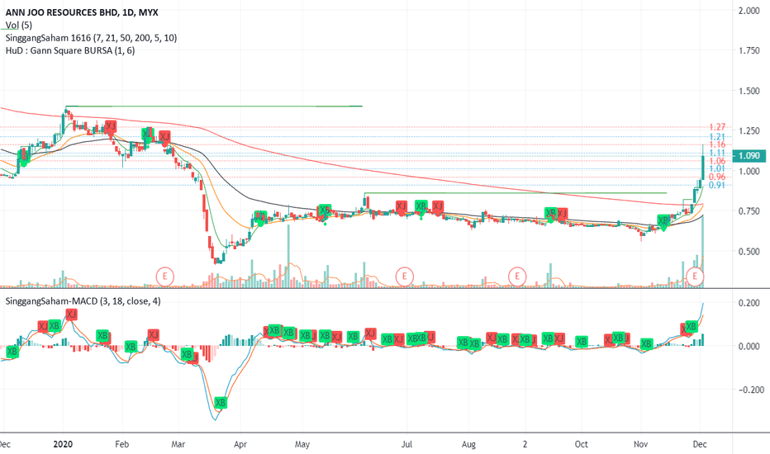Click Mar on the time axis
Viewport: 770px width, 454px height.
coord(178,444)
